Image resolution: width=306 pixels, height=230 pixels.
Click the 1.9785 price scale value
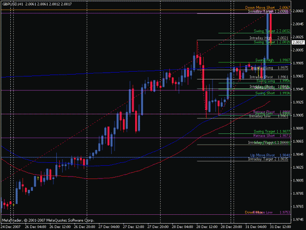pyautogui.click(x=298, y=193)
